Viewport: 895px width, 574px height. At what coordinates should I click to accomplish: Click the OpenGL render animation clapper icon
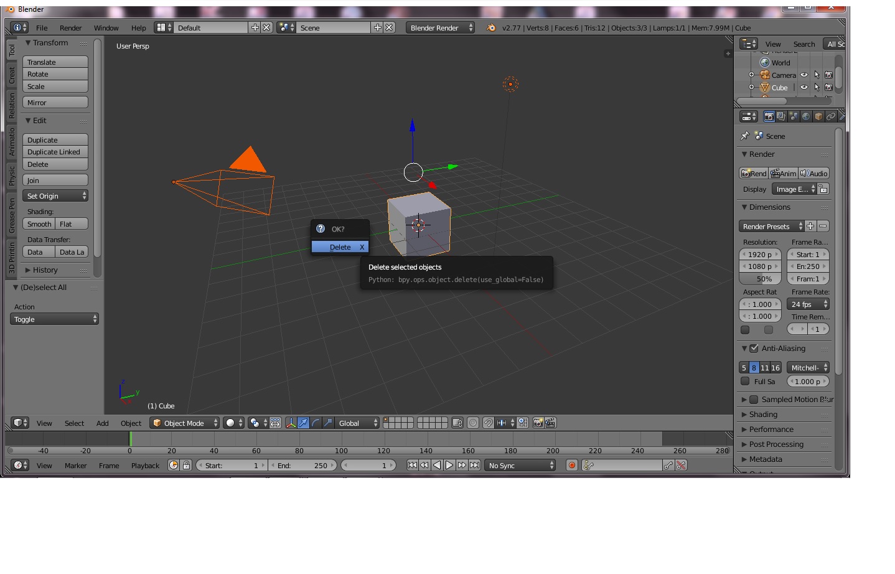pos(550,423)
